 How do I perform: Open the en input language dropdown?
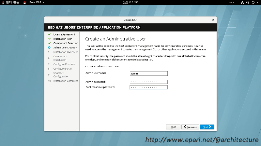click(x=232, y=2)
